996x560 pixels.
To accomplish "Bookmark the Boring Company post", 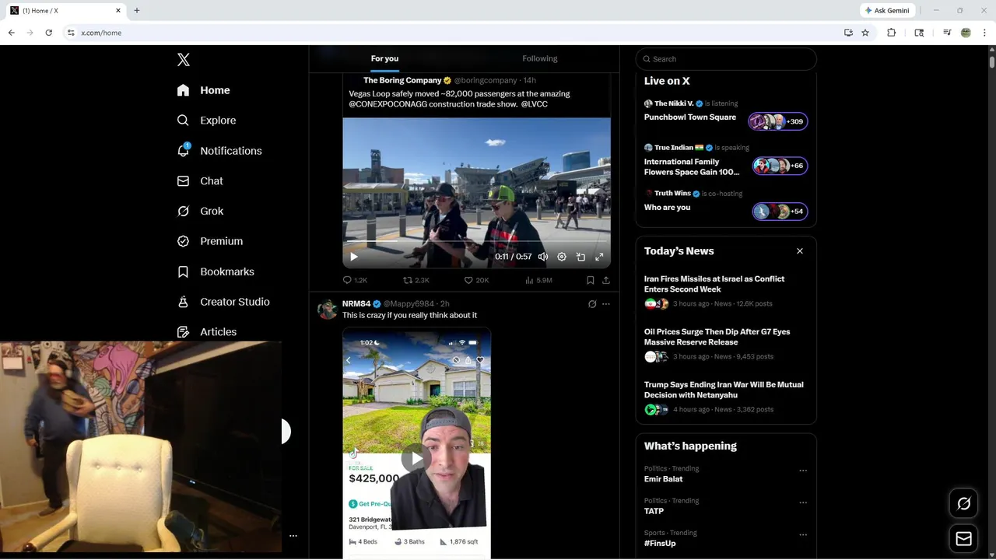I will [590, 280].
